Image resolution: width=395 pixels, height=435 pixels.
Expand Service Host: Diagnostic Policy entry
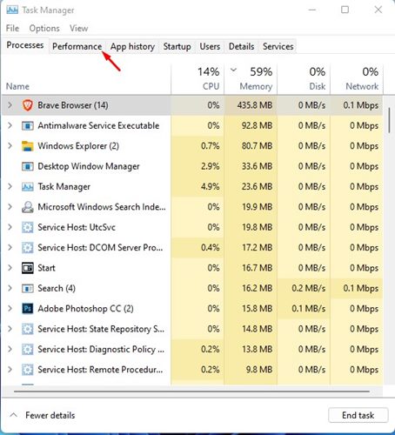(x=10, y=349)
